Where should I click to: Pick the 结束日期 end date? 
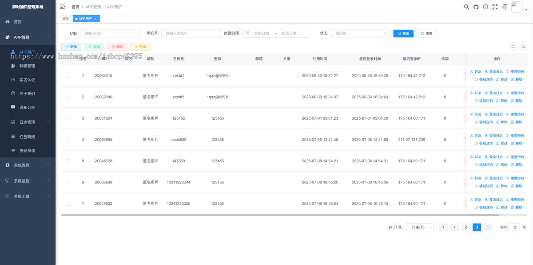click(x=289, y=33)
